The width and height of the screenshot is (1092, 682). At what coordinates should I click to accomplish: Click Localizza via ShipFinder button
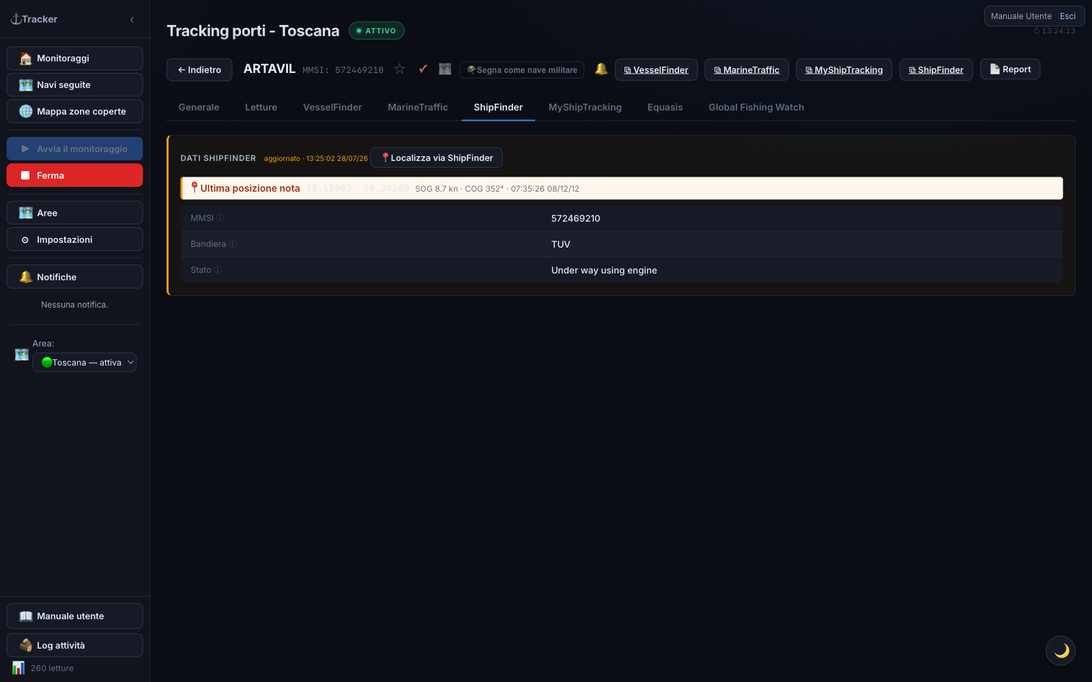[437, 158]
